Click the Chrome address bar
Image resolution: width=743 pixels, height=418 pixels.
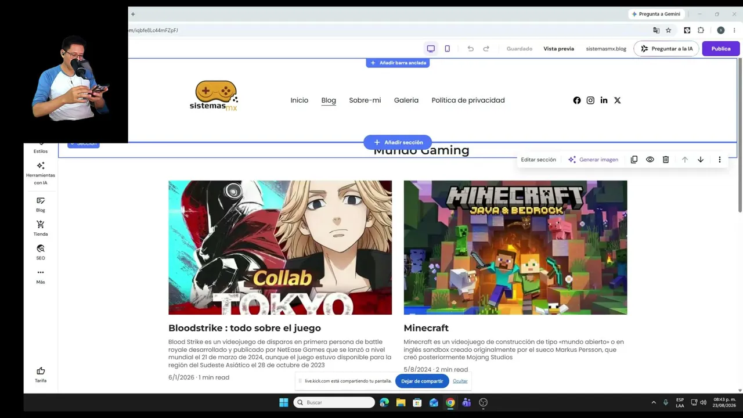point(388,30)
